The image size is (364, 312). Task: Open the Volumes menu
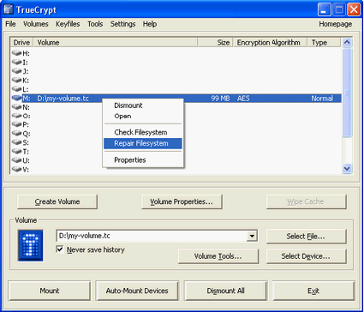[36, 24]
